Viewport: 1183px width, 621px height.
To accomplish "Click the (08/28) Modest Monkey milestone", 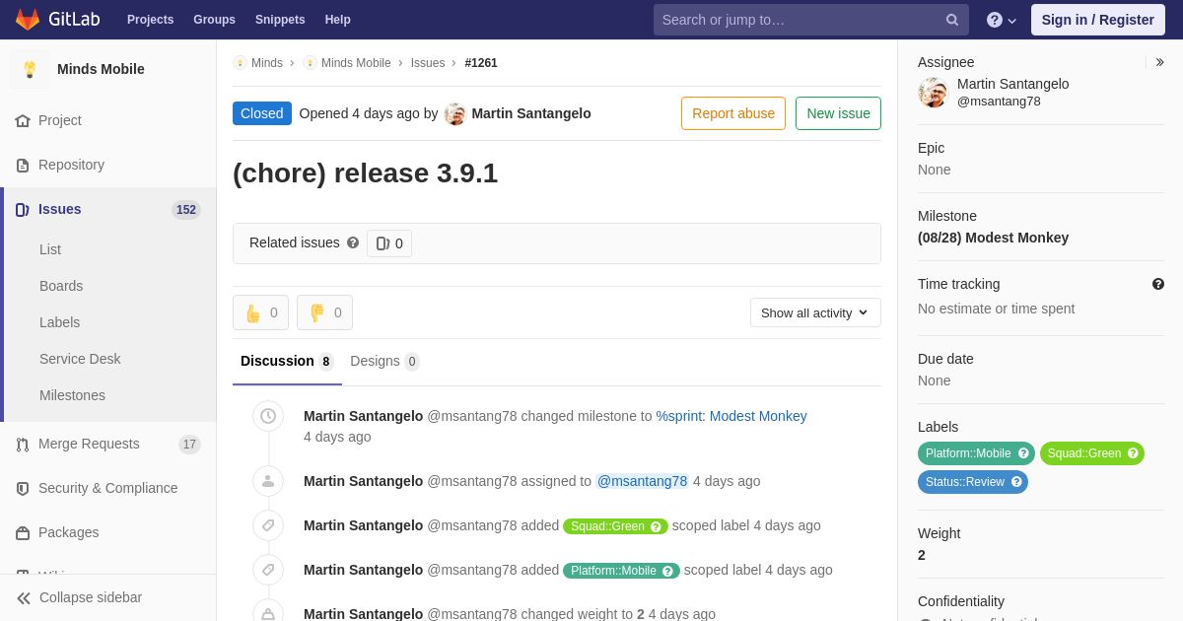I will pos(993,238).
